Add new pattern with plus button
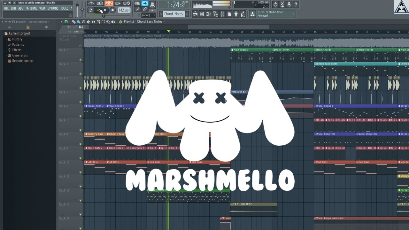409x230 pixels. (187, 14)
